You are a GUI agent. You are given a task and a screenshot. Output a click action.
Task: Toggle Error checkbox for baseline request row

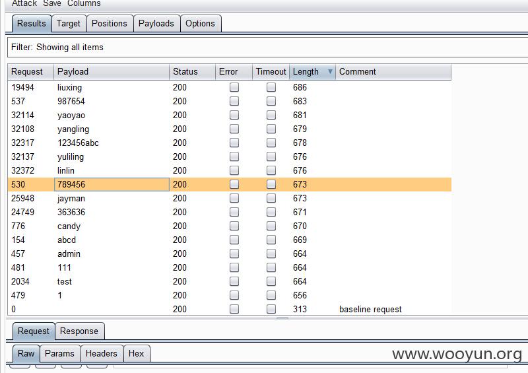[x=234, y=309]
